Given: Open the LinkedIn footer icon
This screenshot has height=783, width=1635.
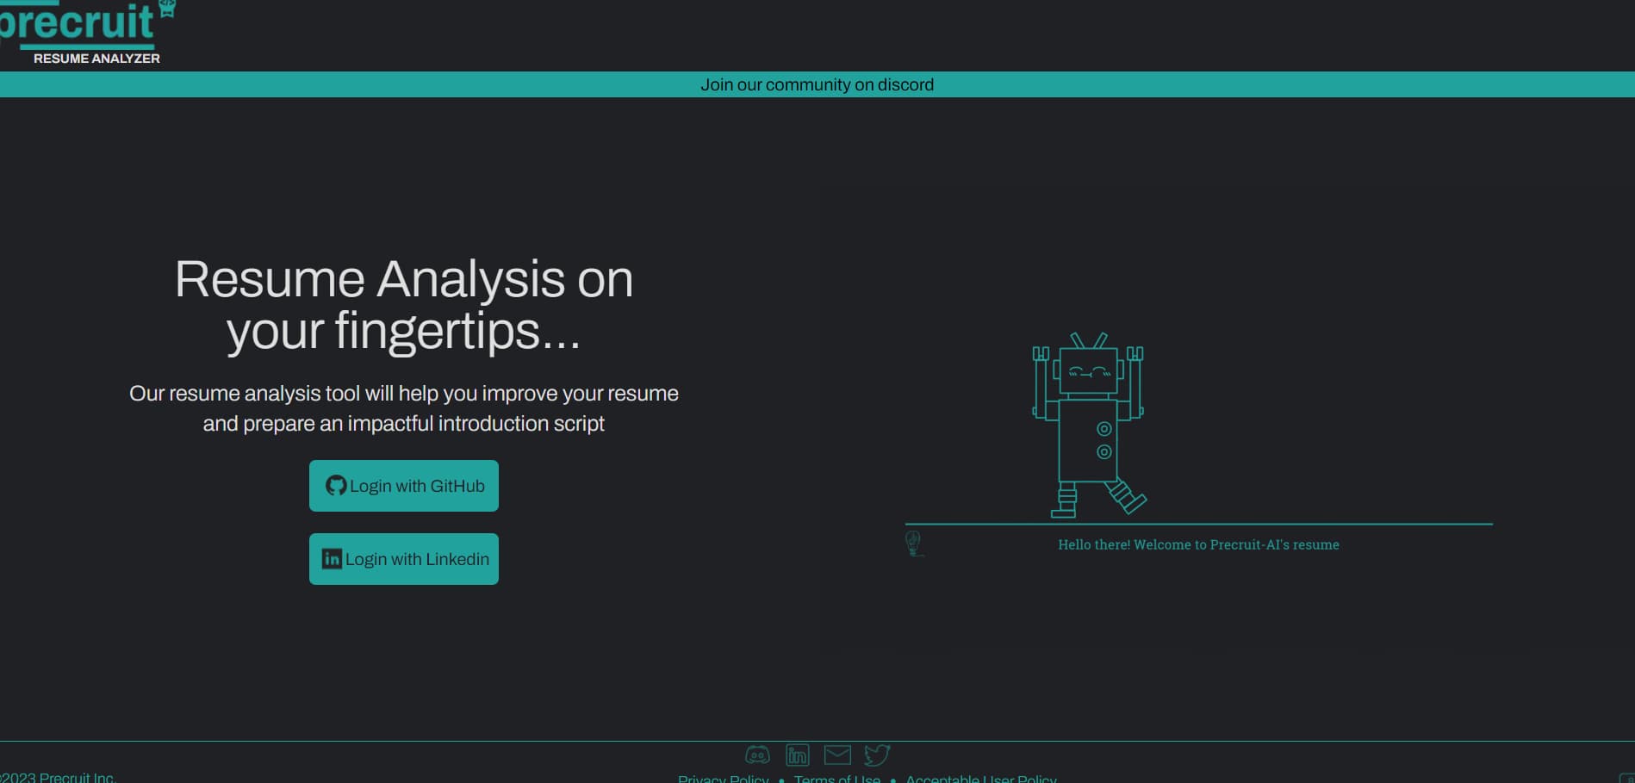Looking at the screenshot, I should [798, 755].
